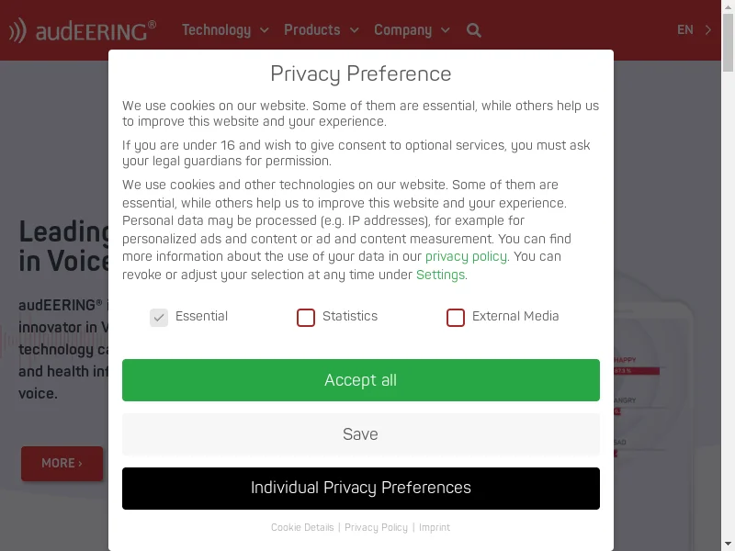
Task: Open the Settings link in text
Action: [x=440, y=275]
